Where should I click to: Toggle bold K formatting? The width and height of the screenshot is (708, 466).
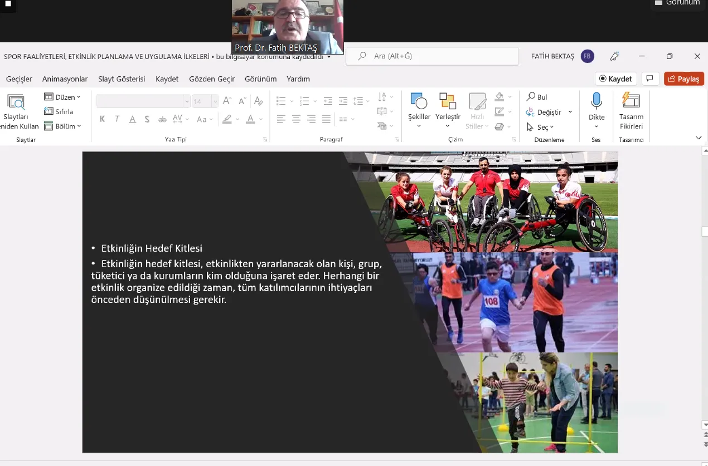click(x=102, y=119)
